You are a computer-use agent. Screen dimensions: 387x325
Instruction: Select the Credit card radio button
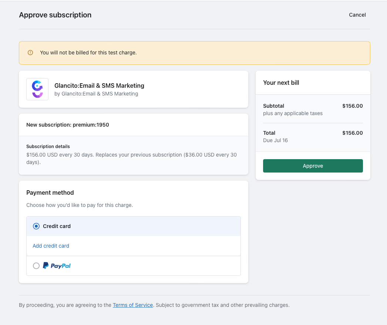click(36, 226)
